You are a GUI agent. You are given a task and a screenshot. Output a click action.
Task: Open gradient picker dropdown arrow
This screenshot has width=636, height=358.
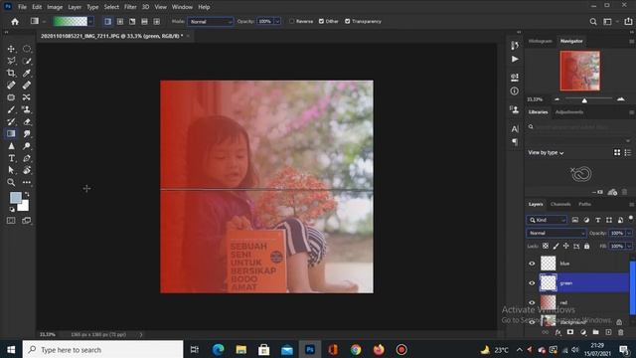coord(90,22)
